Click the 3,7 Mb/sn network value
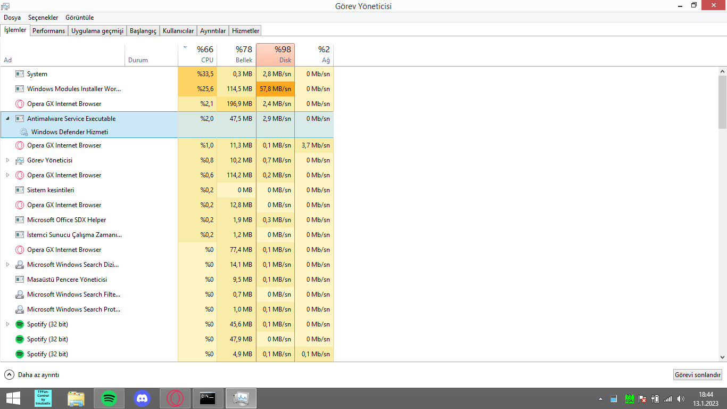This screenshot has width=727, height=409. pyautogui.click(x=314, y=145)
